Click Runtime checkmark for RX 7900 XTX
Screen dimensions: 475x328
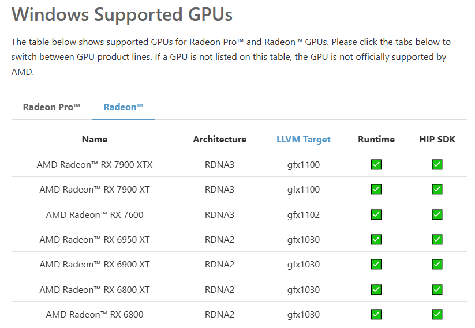[376, 165]
